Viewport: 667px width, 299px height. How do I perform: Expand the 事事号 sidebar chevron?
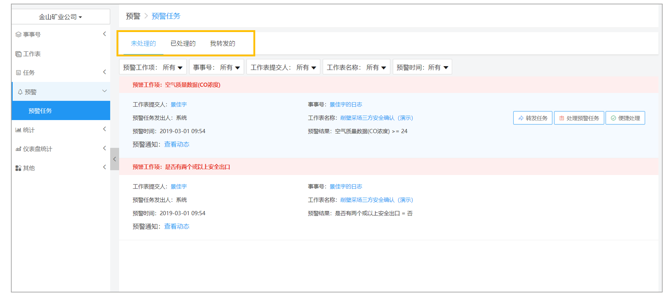(x=104, y=34)
